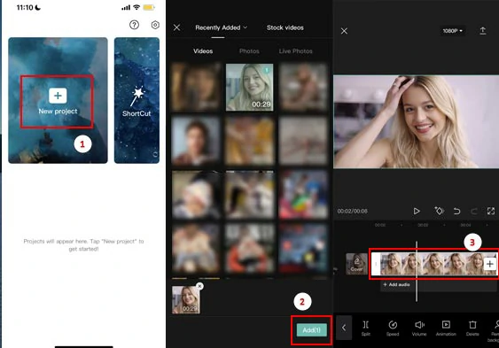Open the help question mark icon
This screenshot has width=499, height=348.
pyautogui.click(x=135, y=25)
